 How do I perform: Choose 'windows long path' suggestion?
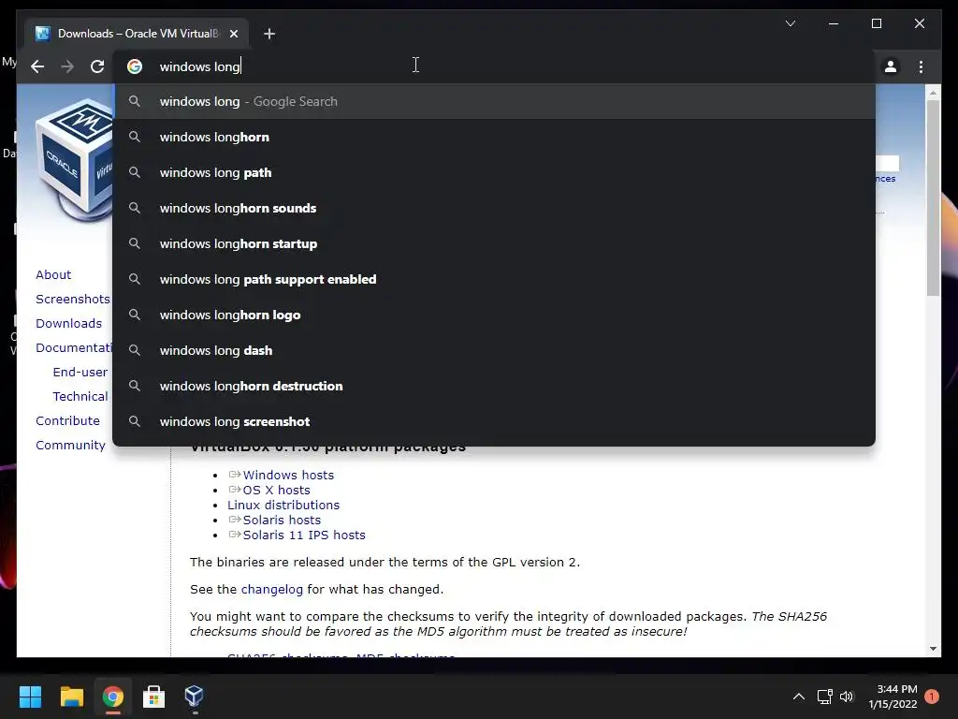click(x=494, y=172)
